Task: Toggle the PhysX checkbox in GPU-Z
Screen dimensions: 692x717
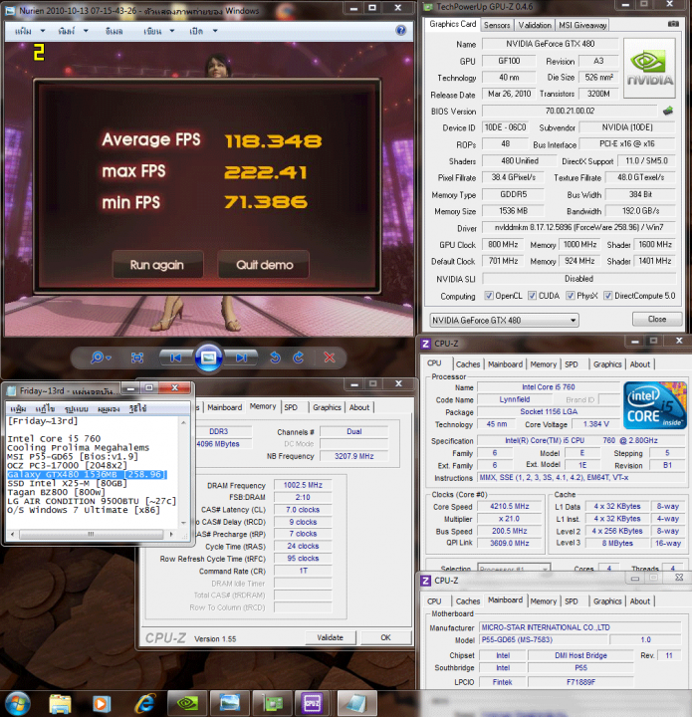Action: pyautogui.click(x=570, y=296)
